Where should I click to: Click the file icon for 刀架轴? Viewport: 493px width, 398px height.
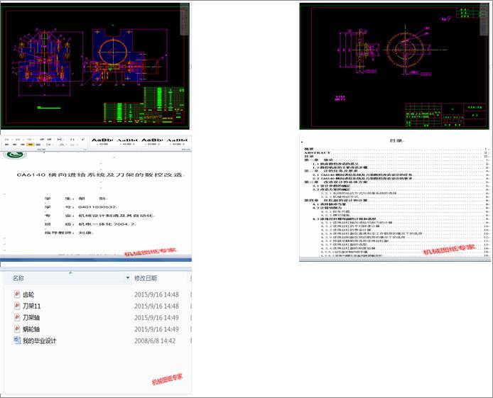(x=17, y=317)
